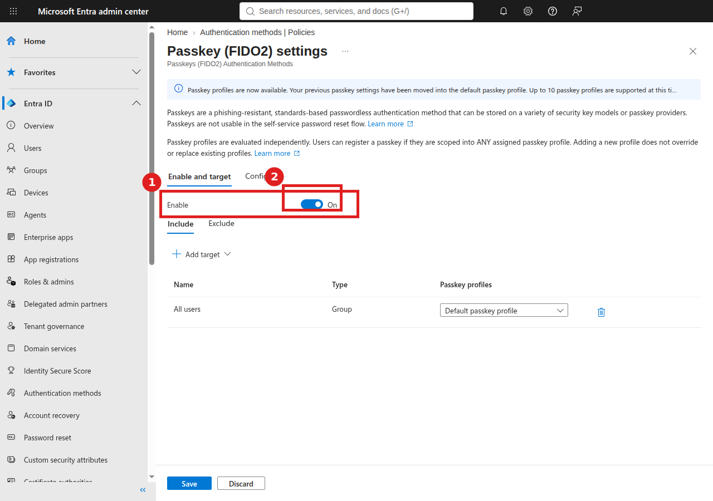
Task: Click the Authentication methods icon
Action: pos(11,393)
